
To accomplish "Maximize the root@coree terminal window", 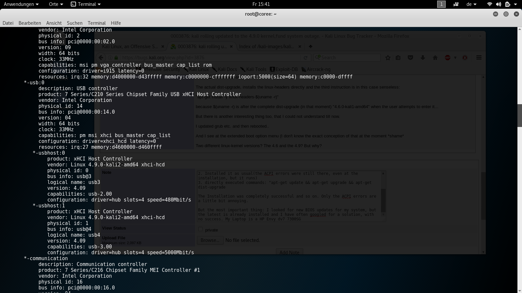I will point(506,14).
